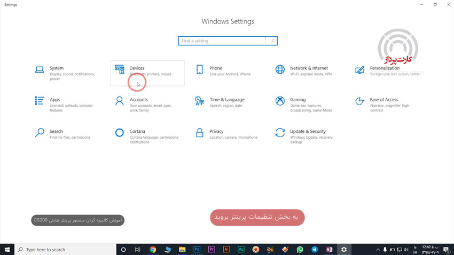The height and width of the screenshot is (255, 454).
Task: Open Task View on the taskbar
Action: point(138,250)
